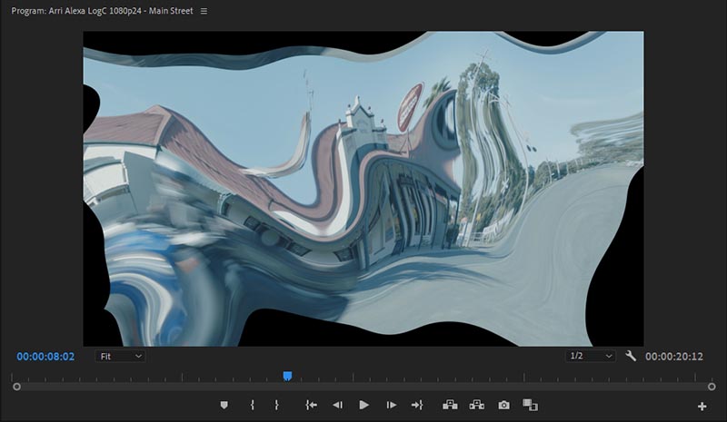Click the Go to In button
The width and height of the screenshot is (727, 422).
pyautogui.click(x=312, y=406)
